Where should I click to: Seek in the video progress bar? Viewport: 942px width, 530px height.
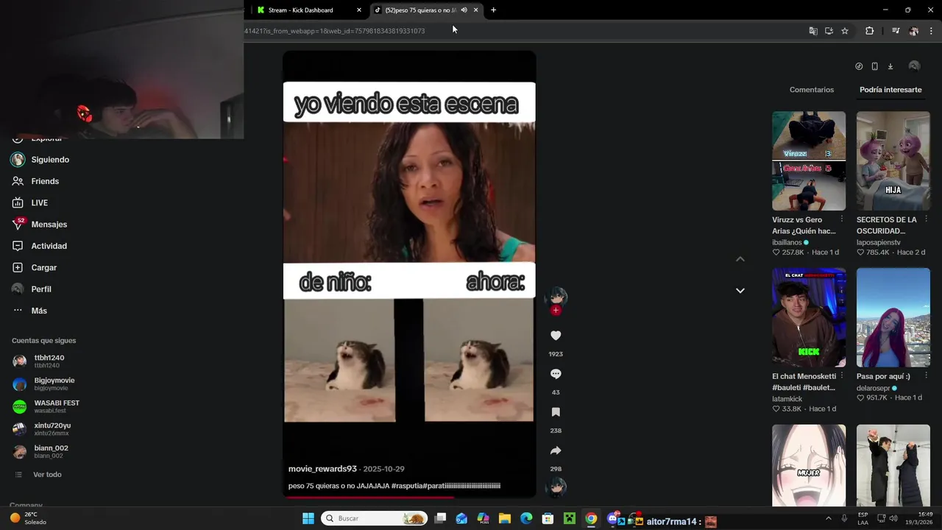pos(409,497)
